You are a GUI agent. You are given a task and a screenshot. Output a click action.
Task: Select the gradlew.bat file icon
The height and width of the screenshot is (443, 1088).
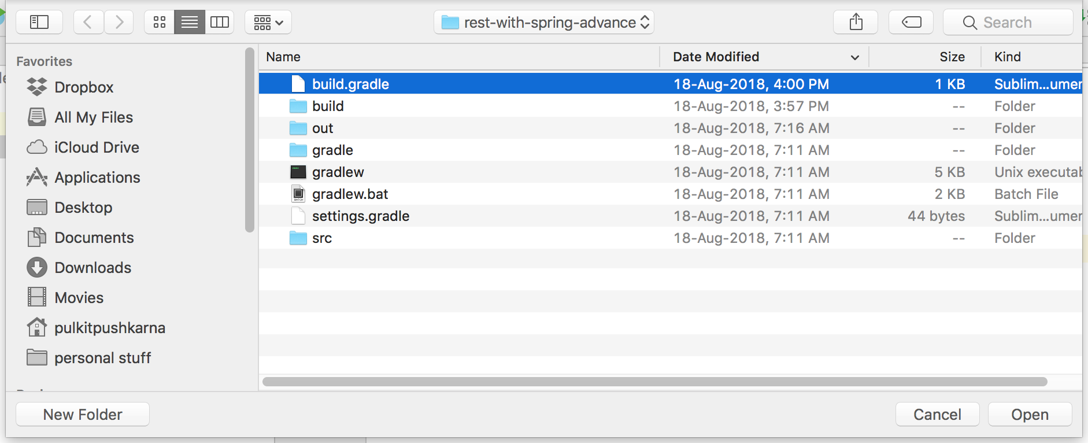coord(298,194)
